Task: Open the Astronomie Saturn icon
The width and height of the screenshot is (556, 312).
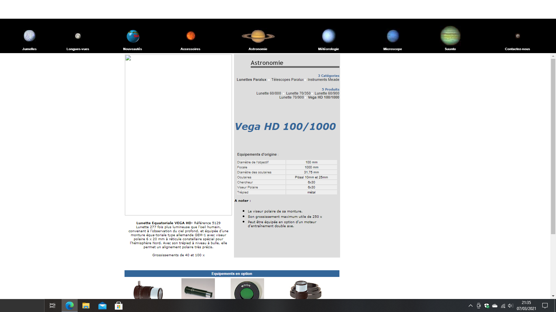Action: [x=258, y=36]
